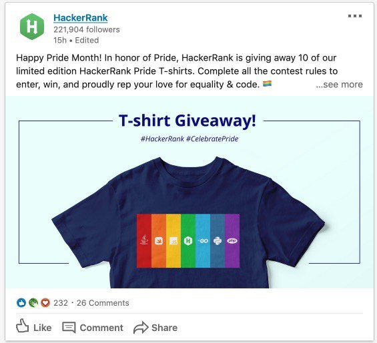This screenshot has width=377, height=343.
Task: Open the three-dot post options menu
Action: click(355, 16)
